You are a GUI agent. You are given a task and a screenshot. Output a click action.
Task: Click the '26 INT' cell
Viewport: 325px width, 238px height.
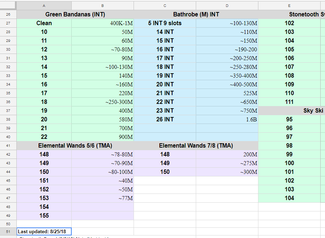coord(165,119)
